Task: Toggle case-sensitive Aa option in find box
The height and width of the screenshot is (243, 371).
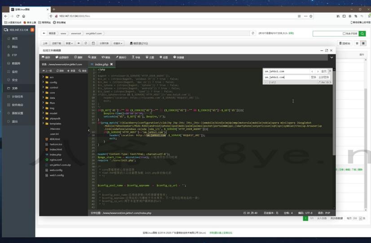Action: (323, 82)
